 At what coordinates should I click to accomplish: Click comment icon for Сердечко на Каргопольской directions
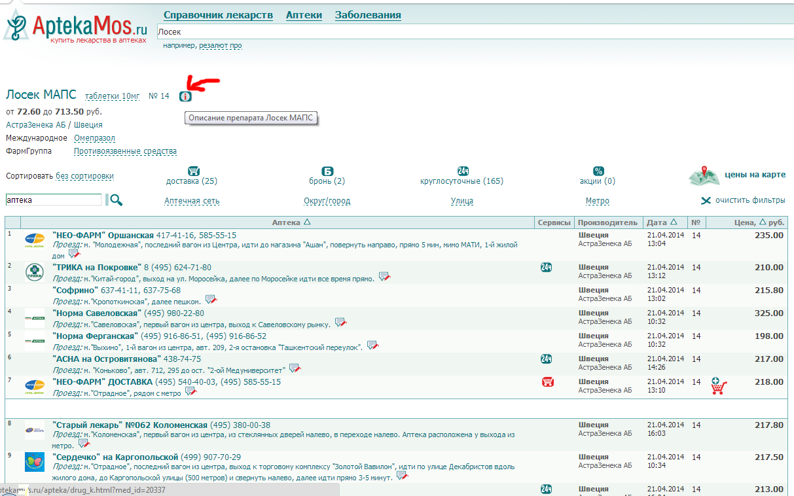[401, 476]
